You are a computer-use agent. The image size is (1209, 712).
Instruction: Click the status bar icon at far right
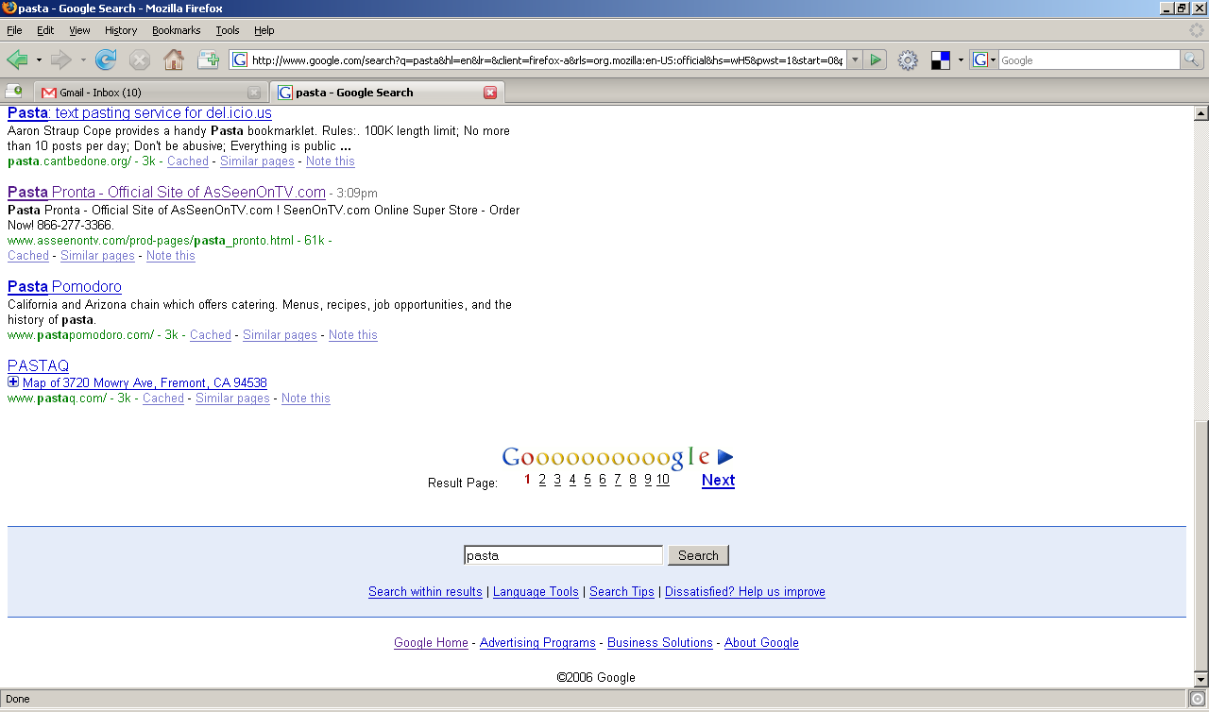[x=1197, y=700]
